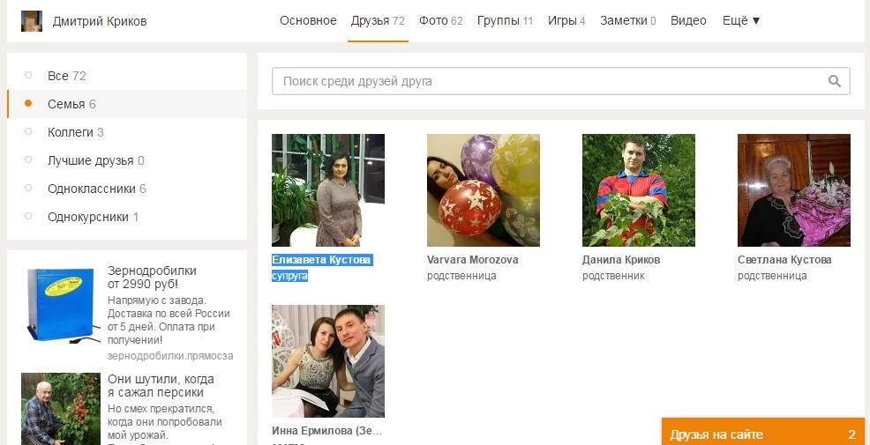The image size is (870, 445).
Task: Open Данила Криков profile link
Action: point(621,260)
